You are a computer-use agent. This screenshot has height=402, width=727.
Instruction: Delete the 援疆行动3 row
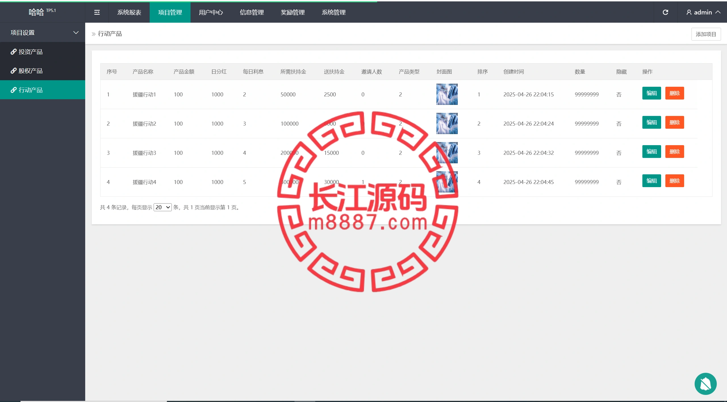(x=674, y=151)
